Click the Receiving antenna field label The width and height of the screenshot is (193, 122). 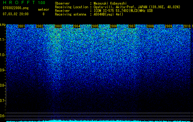click(71, 14)
